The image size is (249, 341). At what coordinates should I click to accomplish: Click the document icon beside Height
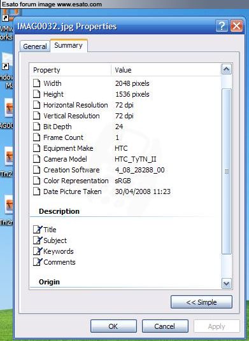(x=36, y=94)
